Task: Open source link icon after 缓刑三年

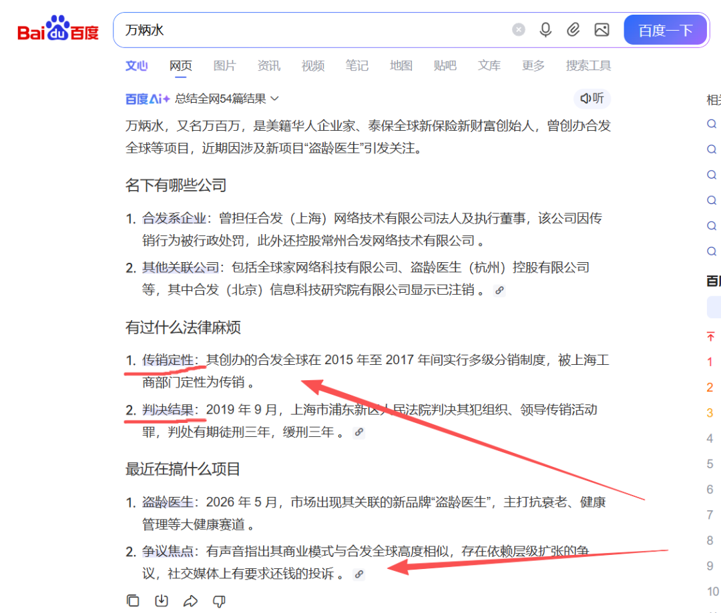Action: (358, 432)
